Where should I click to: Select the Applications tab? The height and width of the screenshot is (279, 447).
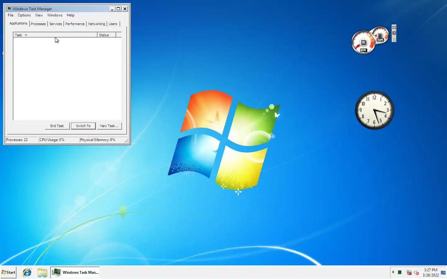click(18, 23)
